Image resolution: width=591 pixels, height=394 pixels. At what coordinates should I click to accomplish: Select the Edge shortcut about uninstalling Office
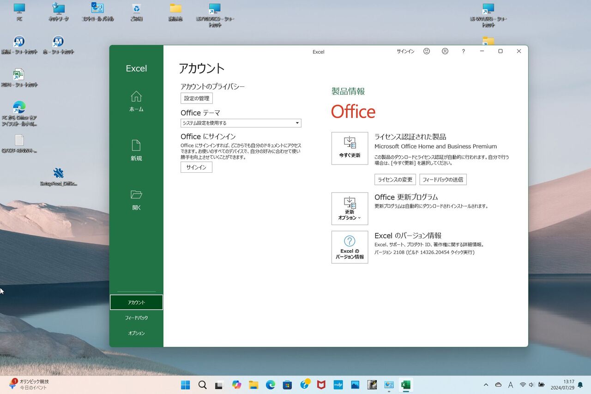click(19, 114)
